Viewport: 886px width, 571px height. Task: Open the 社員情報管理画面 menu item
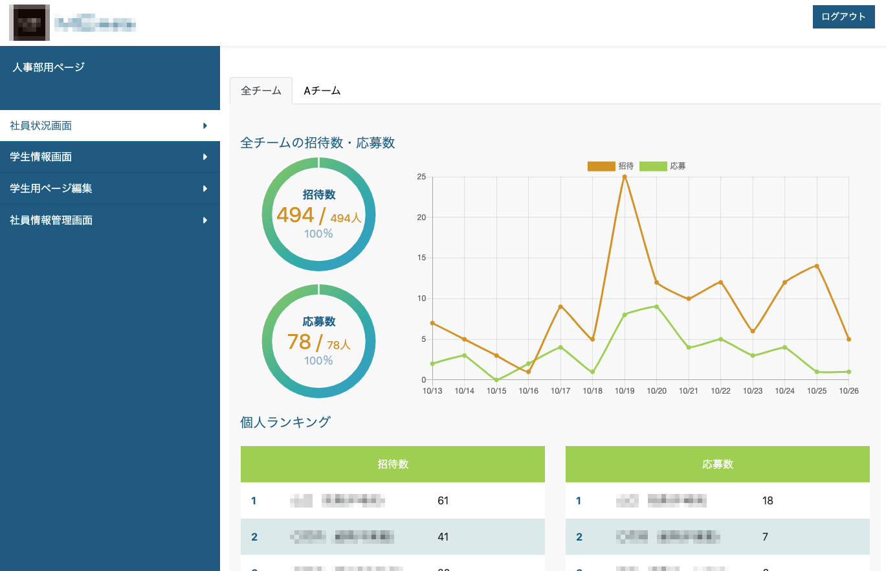[51, 220]
